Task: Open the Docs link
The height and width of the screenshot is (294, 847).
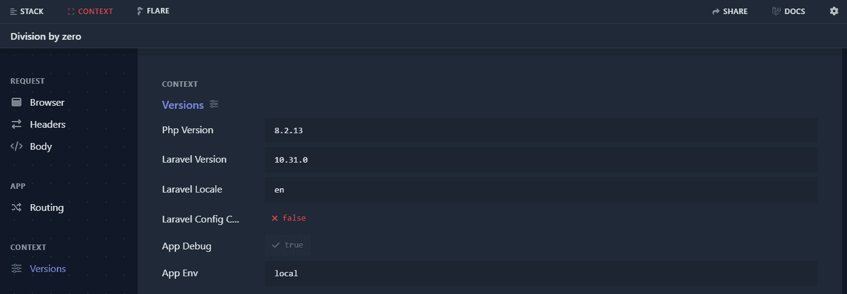Action: [794, 12]
